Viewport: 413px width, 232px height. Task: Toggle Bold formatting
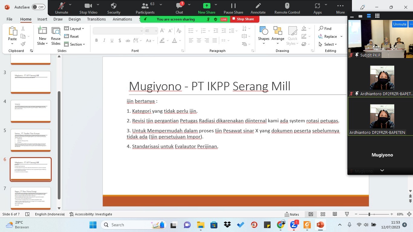[96, 40]
